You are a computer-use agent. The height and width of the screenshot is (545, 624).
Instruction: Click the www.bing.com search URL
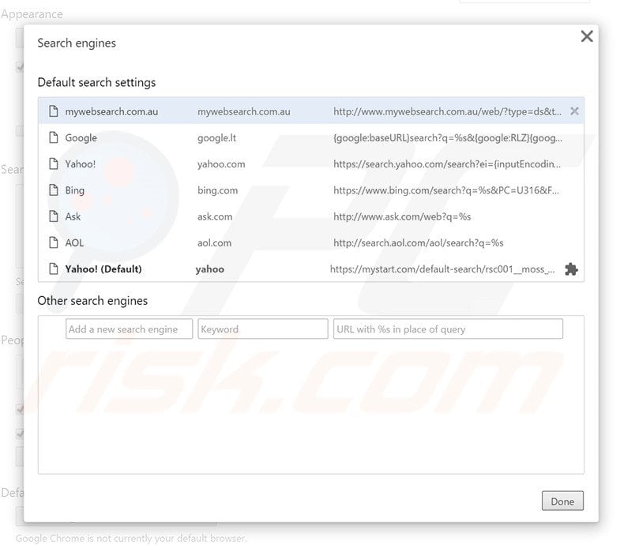tap(446, 190)
